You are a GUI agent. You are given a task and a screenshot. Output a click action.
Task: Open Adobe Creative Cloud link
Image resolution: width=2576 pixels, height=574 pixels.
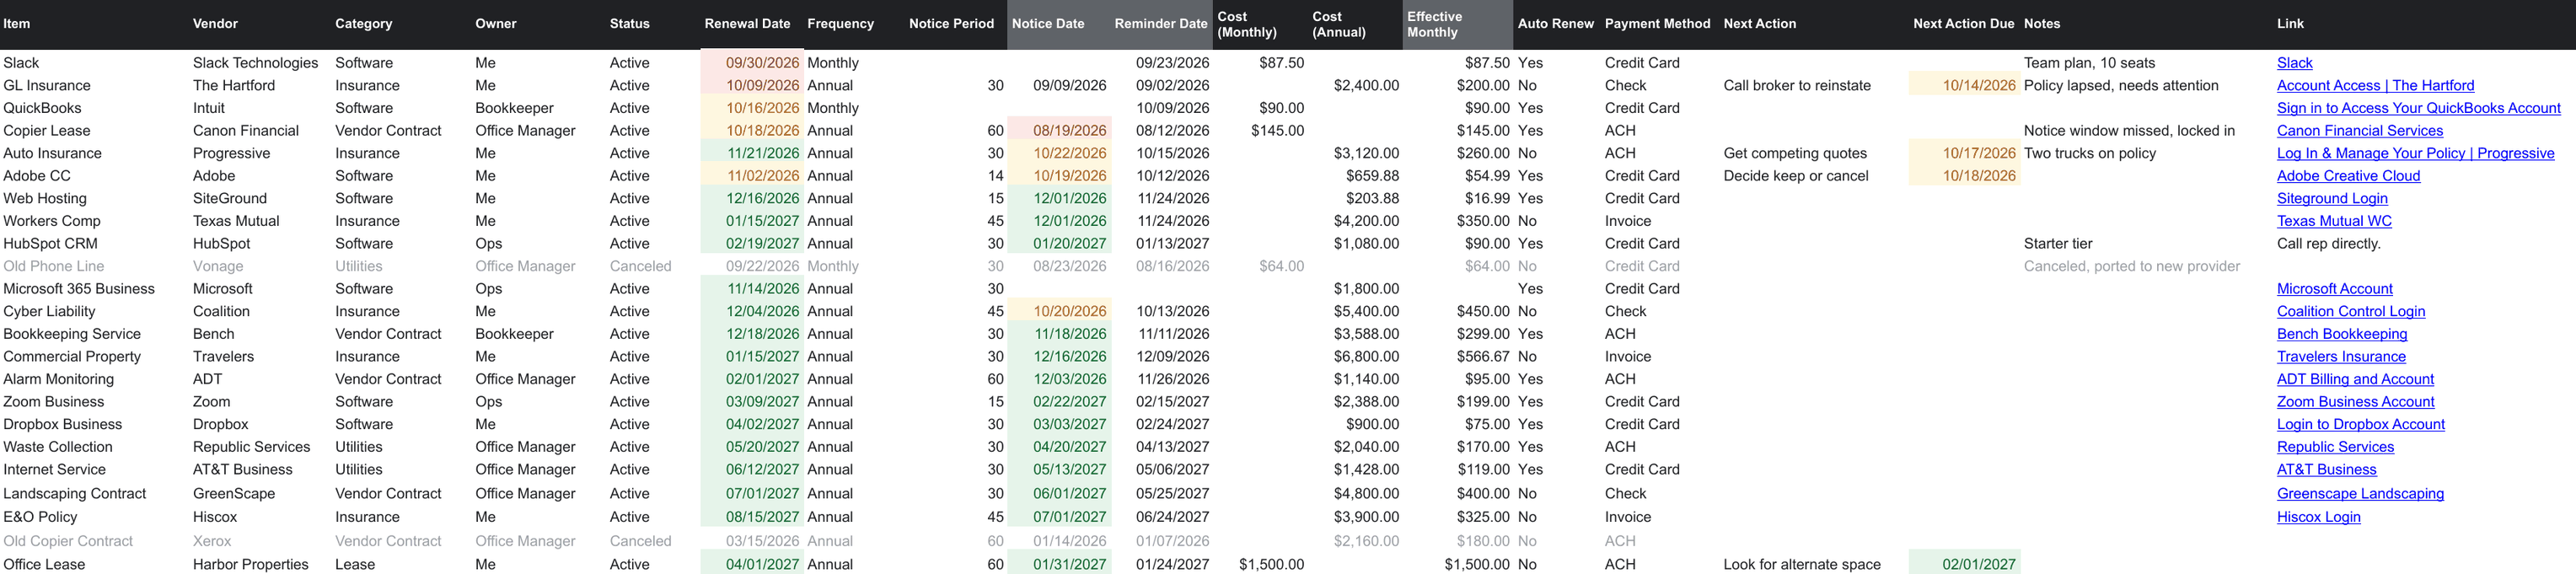2348,176
